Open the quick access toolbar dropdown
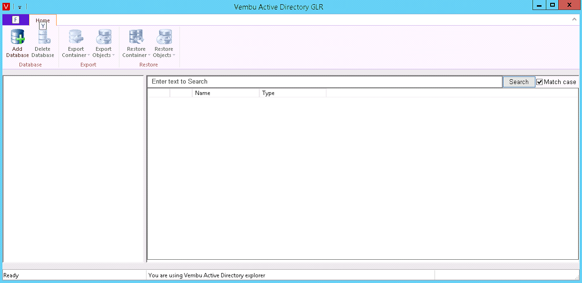 [x=19, y=7]
